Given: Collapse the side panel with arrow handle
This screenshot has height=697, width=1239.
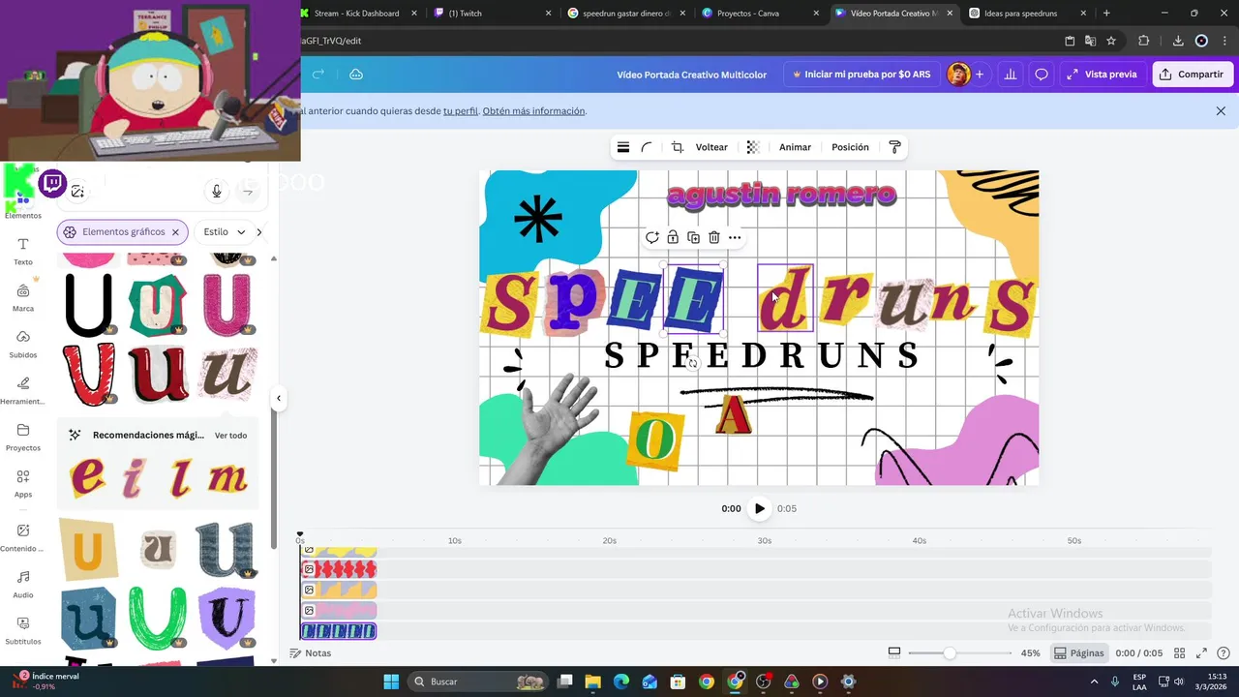Looking at the screenshot, I should (x=279, y=398).
